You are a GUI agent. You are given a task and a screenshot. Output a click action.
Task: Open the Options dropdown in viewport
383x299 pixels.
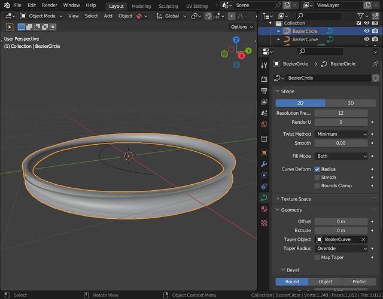[241, 27]
